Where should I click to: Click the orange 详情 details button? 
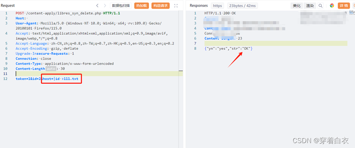coord(344,6)
